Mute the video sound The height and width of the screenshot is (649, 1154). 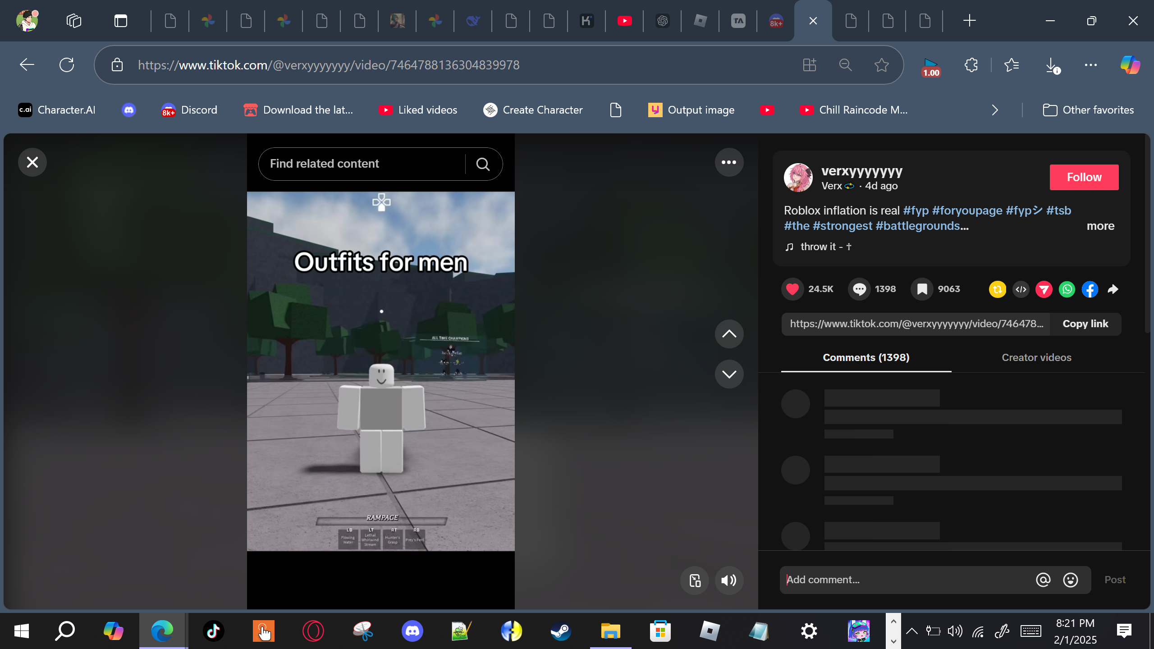pos(728,580)
